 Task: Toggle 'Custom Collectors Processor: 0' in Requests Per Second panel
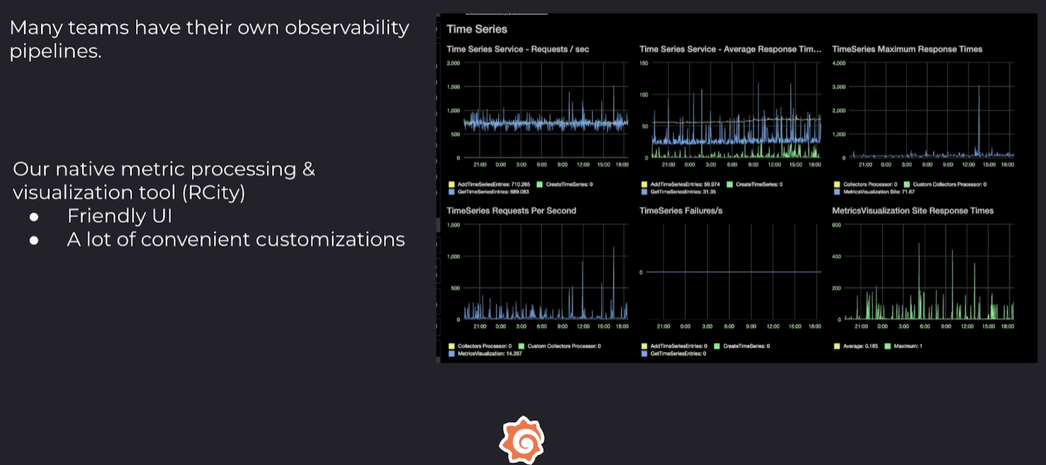pyautogui.click(x=559, y=346)
